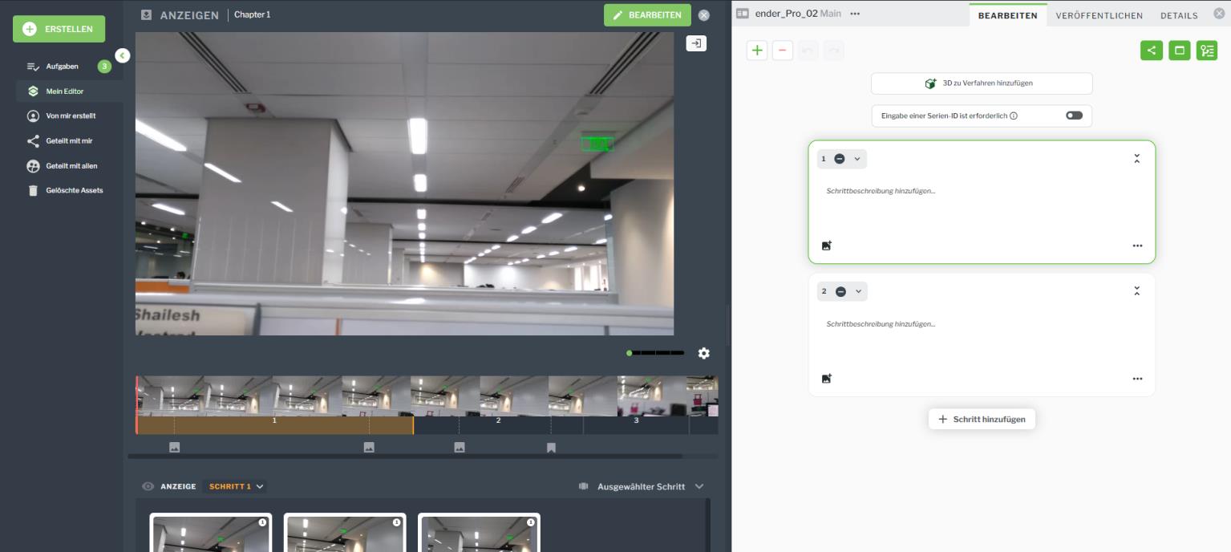The image size is (1231, 552).
Task: Click the horizontal timeline scrollbar
Action: tap(405, 457)
